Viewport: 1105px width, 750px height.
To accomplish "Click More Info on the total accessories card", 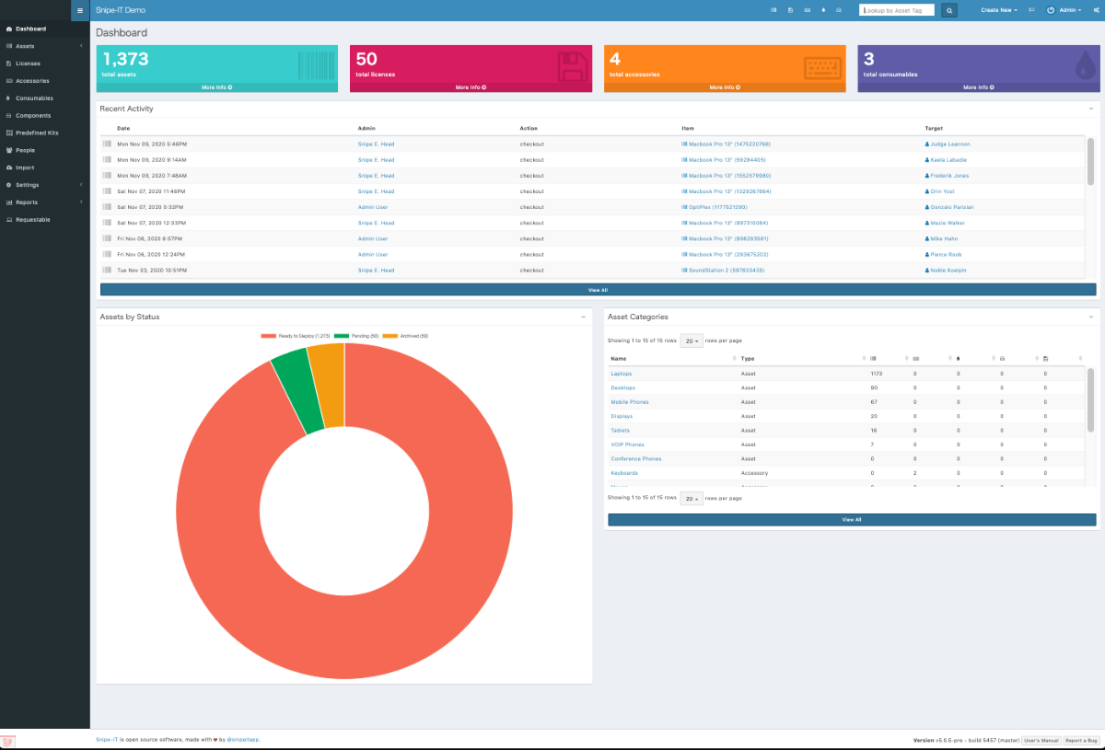I will point(725,87).
